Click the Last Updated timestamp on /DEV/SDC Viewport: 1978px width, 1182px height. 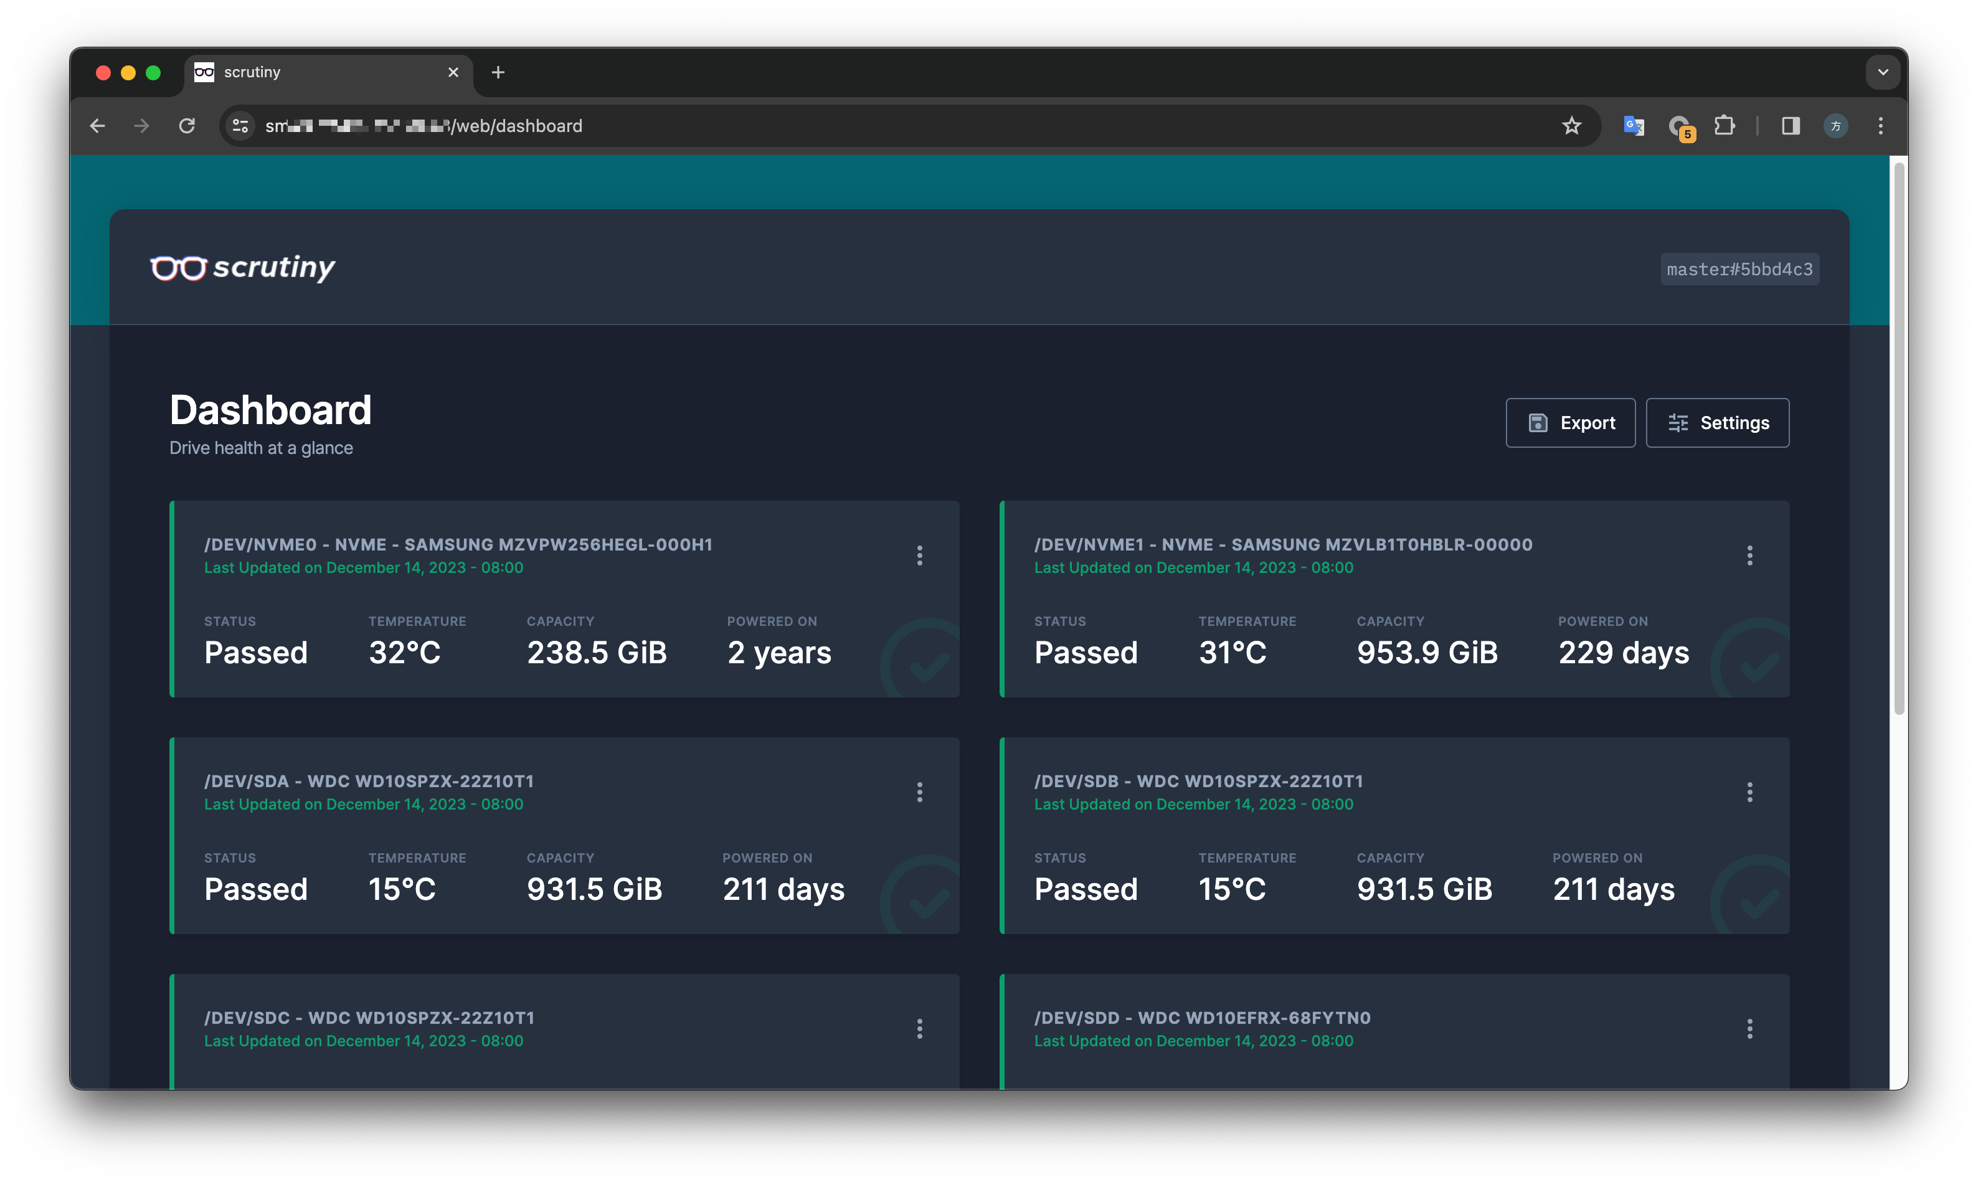[x=364, y=1041]
